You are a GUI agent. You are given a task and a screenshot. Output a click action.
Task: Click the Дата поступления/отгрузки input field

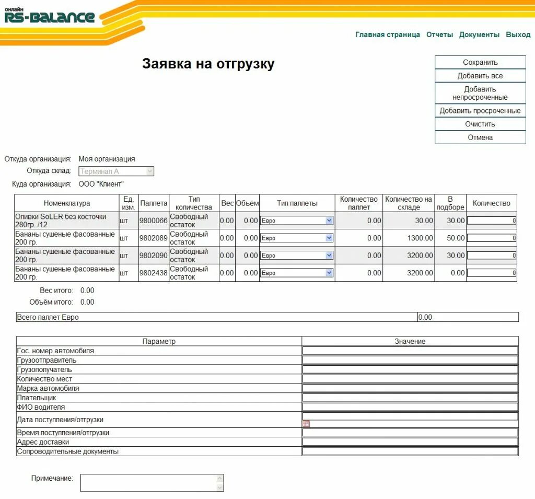tap(410, 416)
